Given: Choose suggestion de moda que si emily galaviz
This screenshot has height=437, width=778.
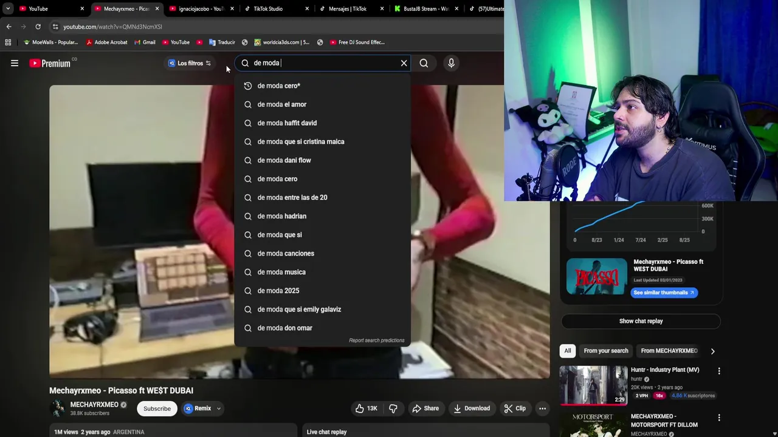Looking at the screenshot, I should [323, 310].
